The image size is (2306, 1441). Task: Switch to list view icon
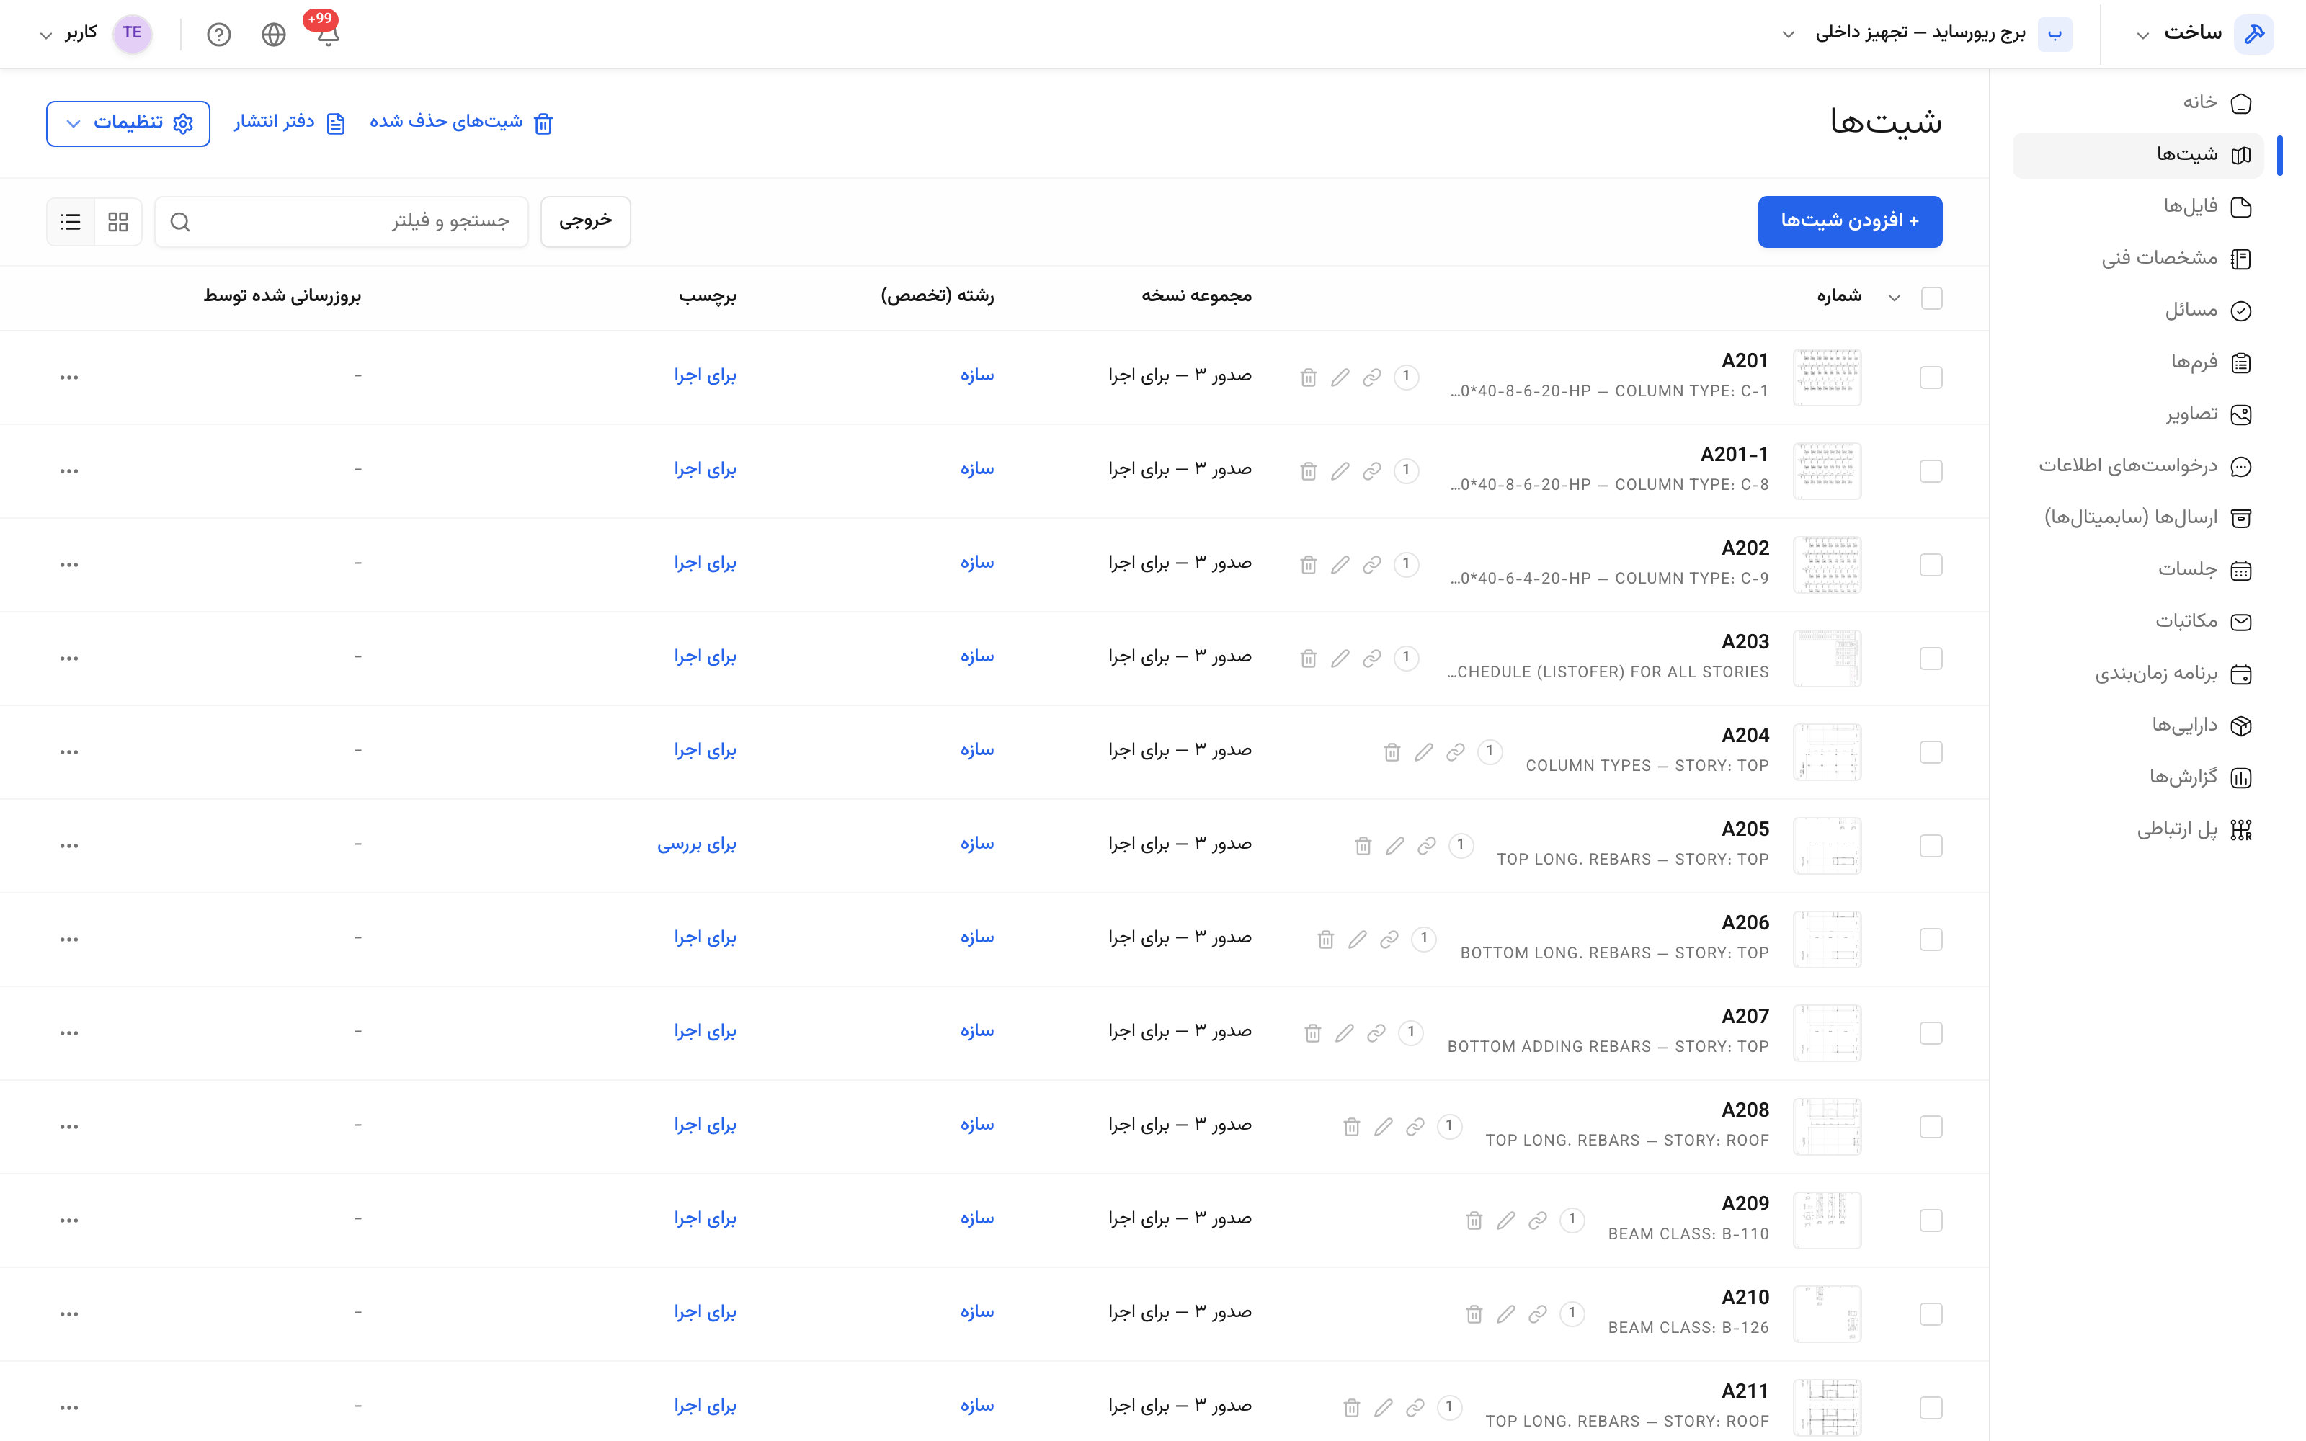coord(71,222)
